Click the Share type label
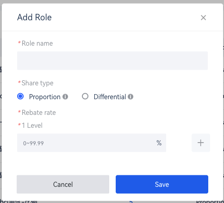Viewport: 224px width, 203px height. (37, 83)
